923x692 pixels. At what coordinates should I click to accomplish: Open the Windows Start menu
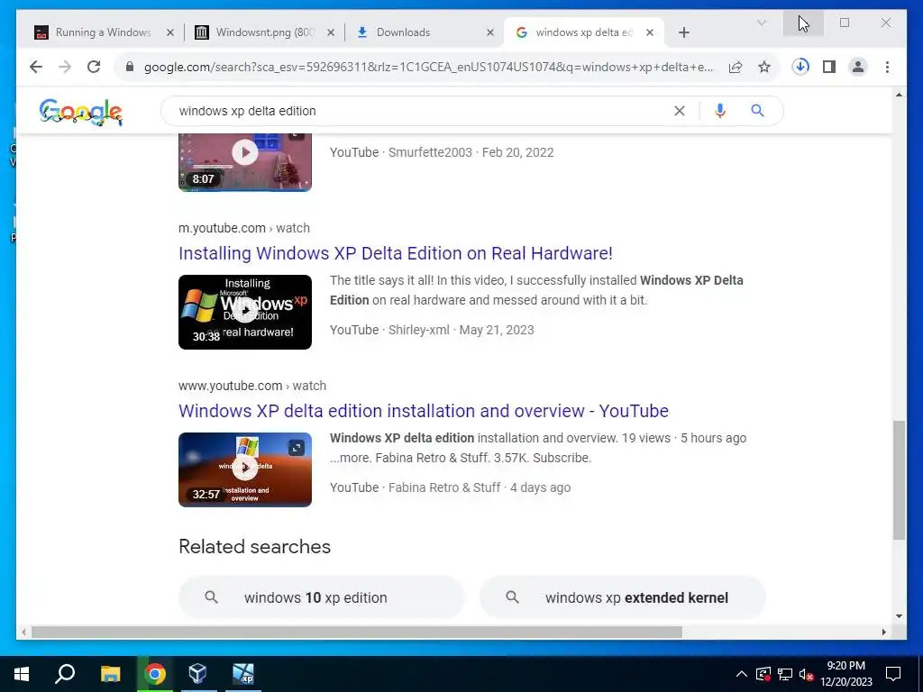coord(22,674)
